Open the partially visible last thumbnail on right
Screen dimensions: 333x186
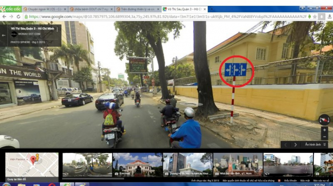pos(323,165)
